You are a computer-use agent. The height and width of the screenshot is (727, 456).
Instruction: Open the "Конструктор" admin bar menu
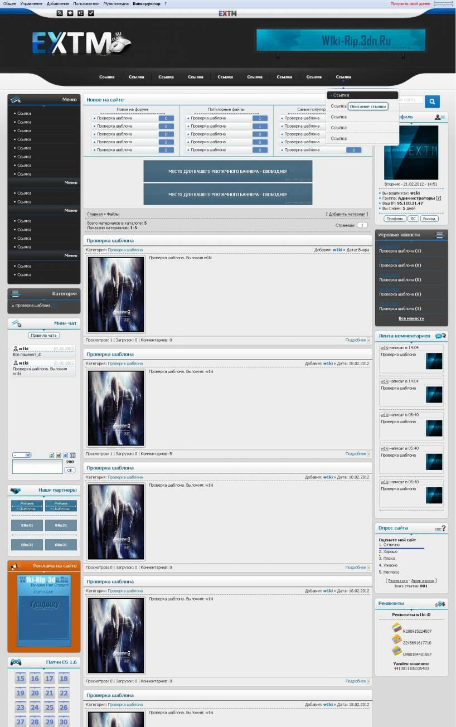coord(147,3)
